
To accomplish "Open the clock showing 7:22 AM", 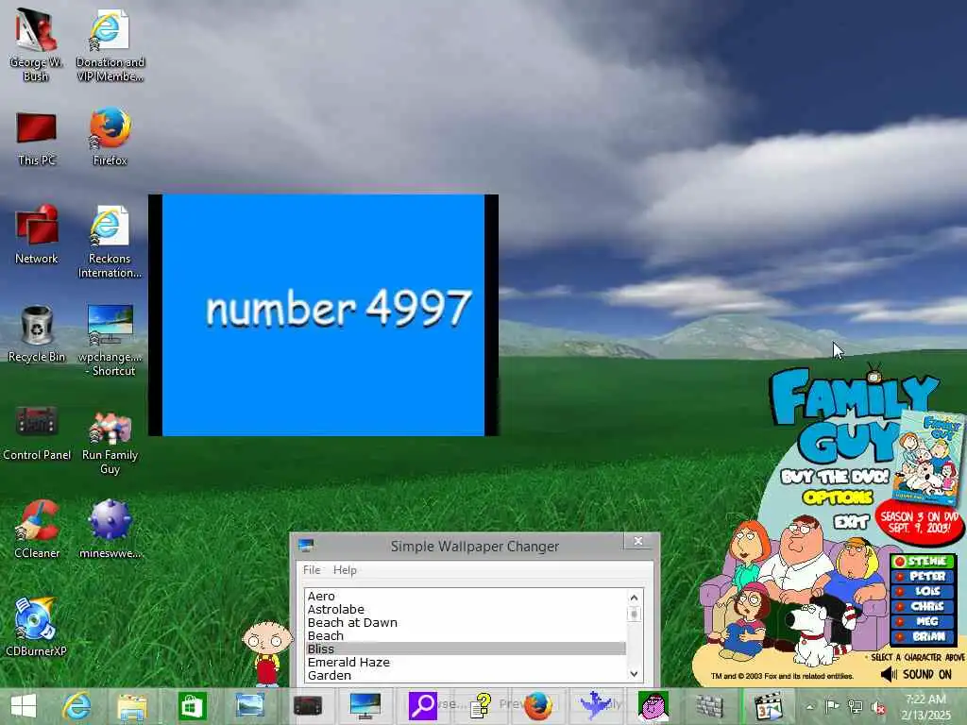I will (925, 707).
